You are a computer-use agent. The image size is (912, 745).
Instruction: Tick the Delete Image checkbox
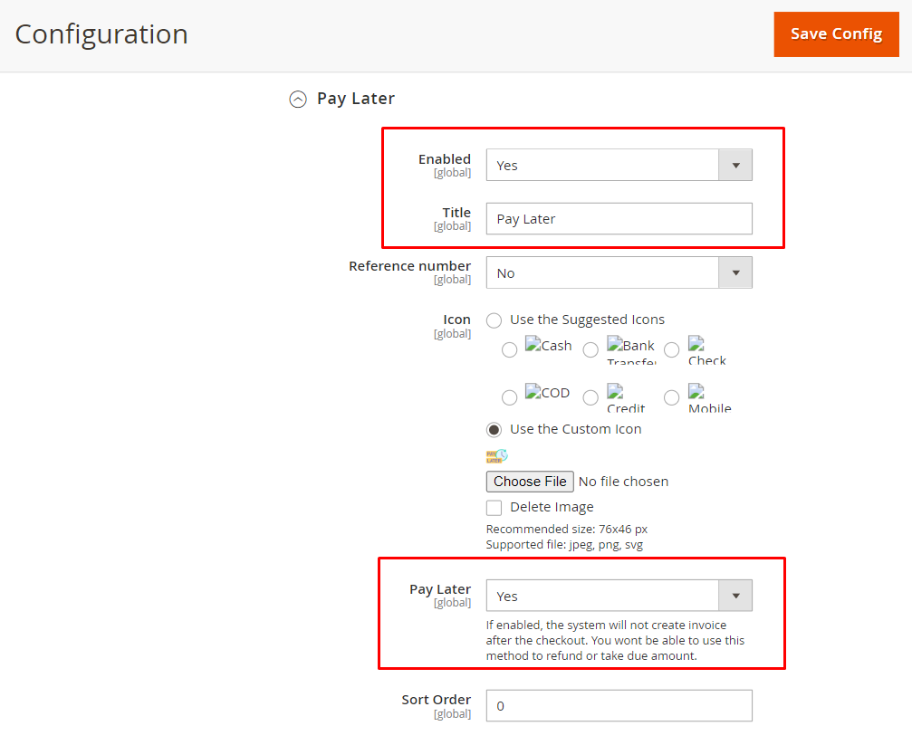tap(494, 508)
